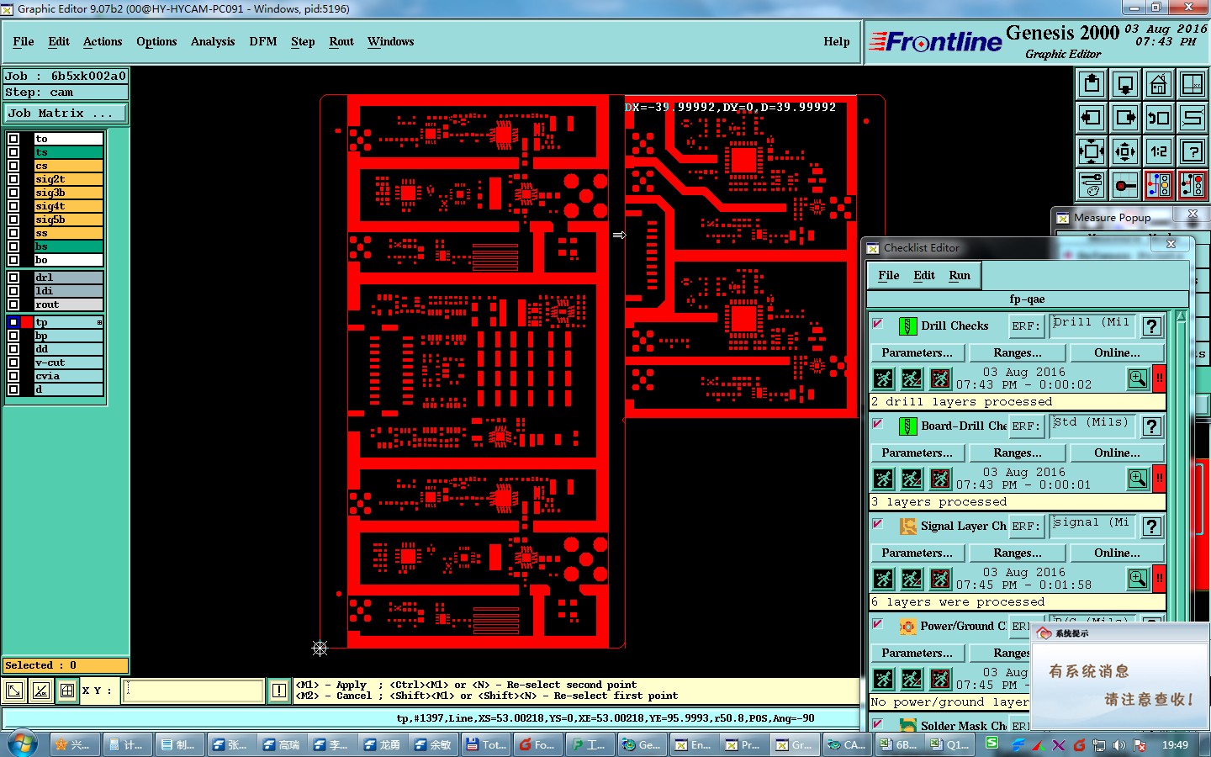Open the Rout menu
This screenshot has height=757, width=1211.
pos(341,41)
